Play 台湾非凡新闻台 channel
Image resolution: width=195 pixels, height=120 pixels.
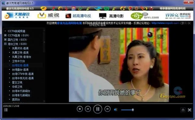[x=21, y=95]
